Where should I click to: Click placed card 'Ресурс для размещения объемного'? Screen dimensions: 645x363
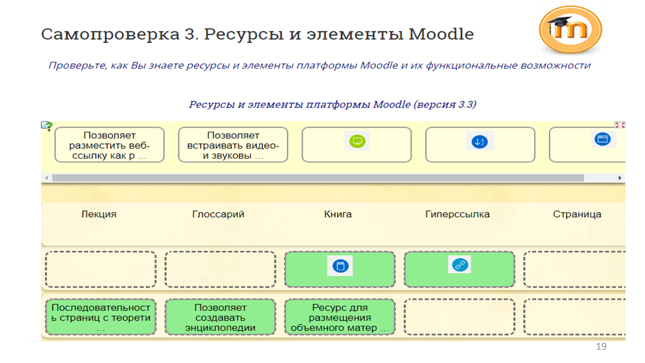pyautogui.click(x=340, y=317)
